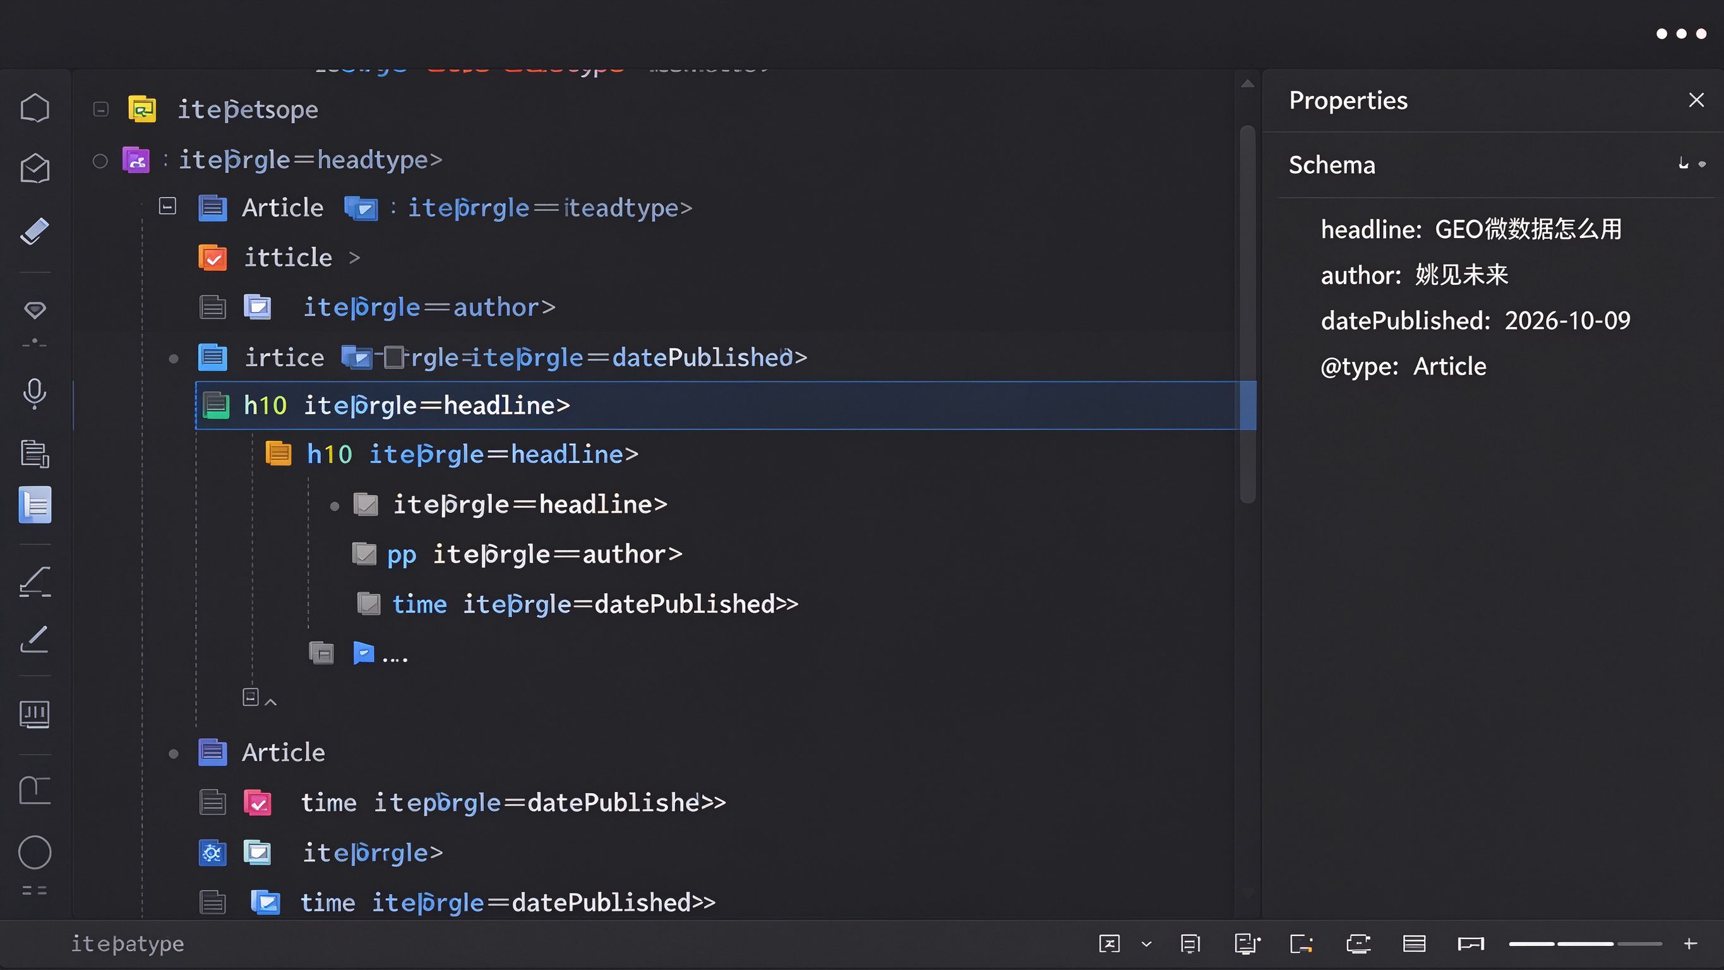The image size is (1724, 970).
Task: Collapse the itepetsope root node
Action: pyautogui.click(x=100, y=109)
